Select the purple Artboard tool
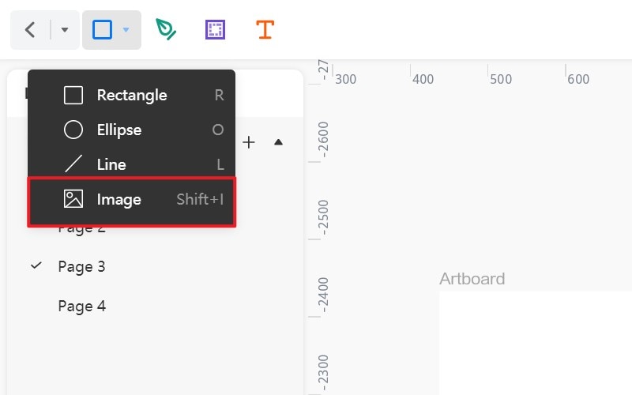632x395 pixels. tap(215, 30)
